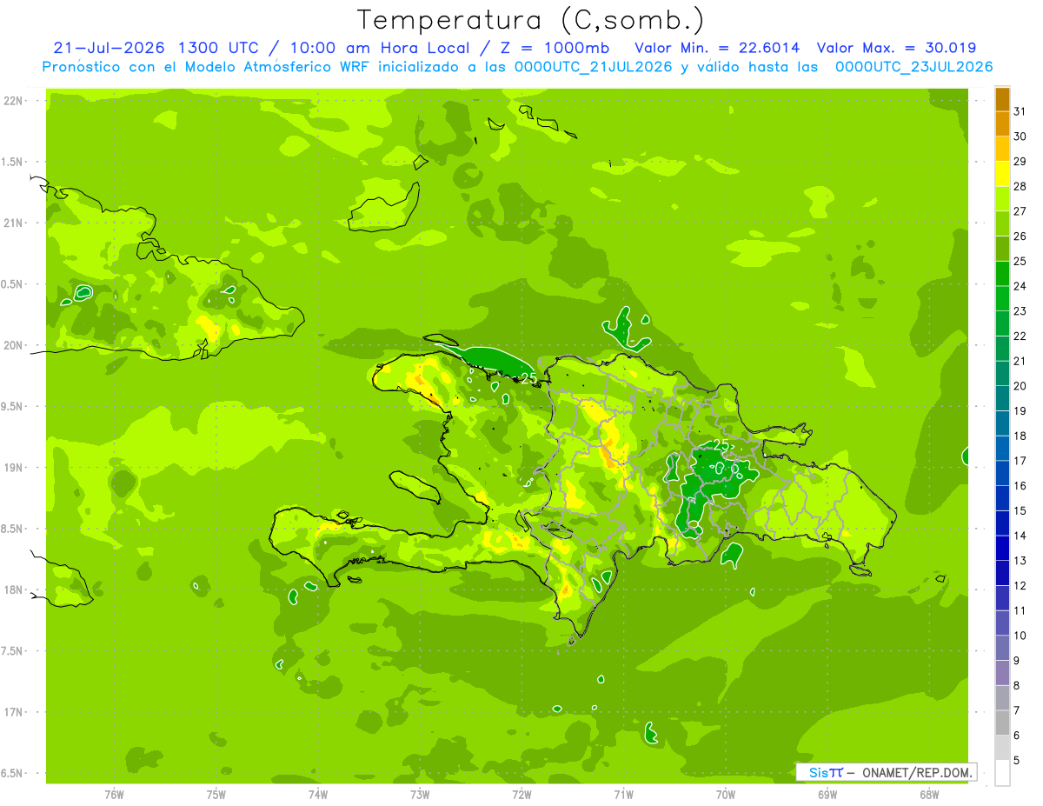
Task: Click the '76W' longitude label
Action: tap(114, 794)
